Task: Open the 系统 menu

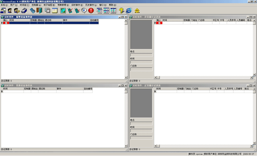Action: [x=4, y=5]
